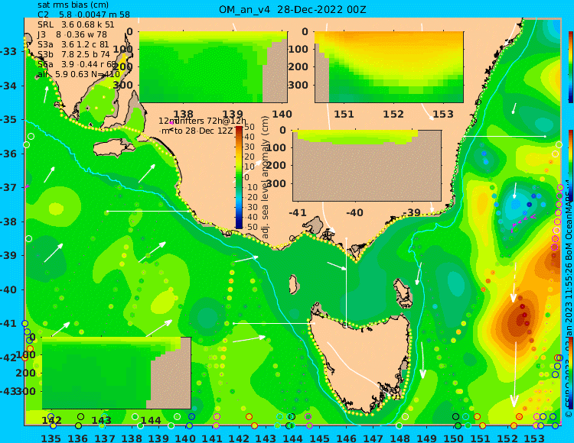This screenshot has height=443, width=574.
Task: Click latitude axis label -36
Action: click(8, 154)
